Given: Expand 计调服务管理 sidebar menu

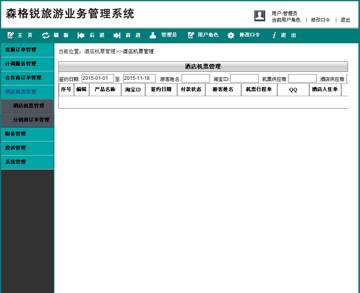Looking at the screenshot, I should [x=27, y=64].
